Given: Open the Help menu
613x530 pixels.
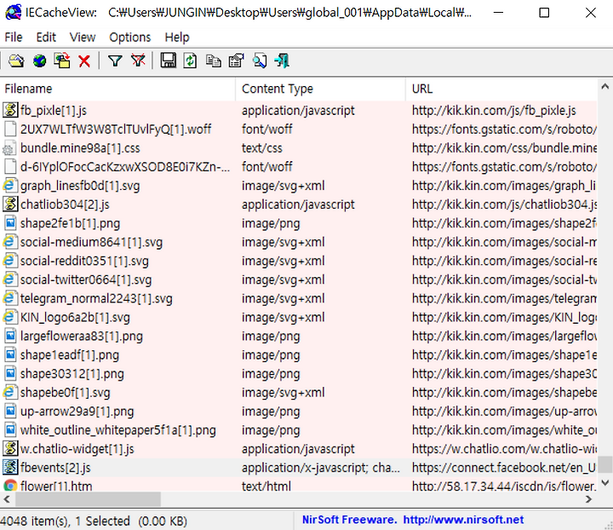Looking at the screenshot, I should tap(177, 37).
